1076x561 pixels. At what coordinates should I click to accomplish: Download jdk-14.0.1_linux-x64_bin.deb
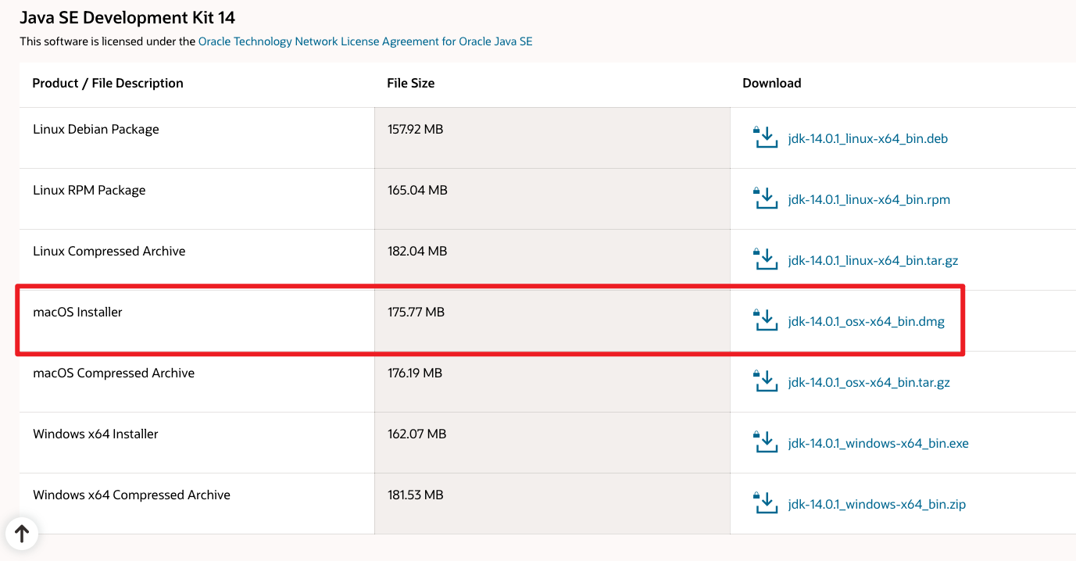[868, 138]
